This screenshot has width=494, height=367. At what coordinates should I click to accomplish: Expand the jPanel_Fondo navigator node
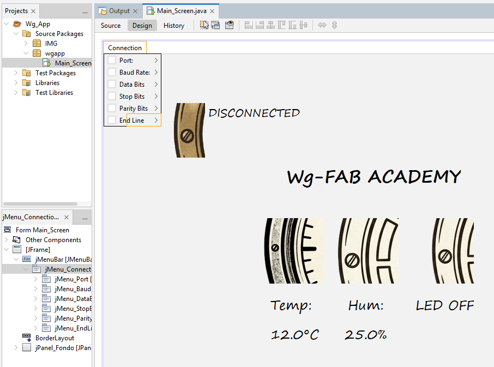tap(16, 348)
